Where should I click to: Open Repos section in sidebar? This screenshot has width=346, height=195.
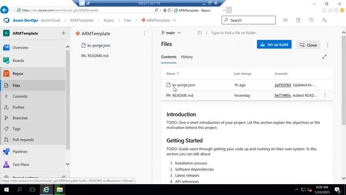pos(18,74)
